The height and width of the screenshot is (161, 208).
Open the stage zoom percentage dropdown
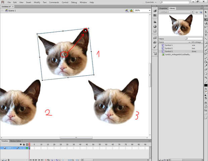tap(150, 10)
